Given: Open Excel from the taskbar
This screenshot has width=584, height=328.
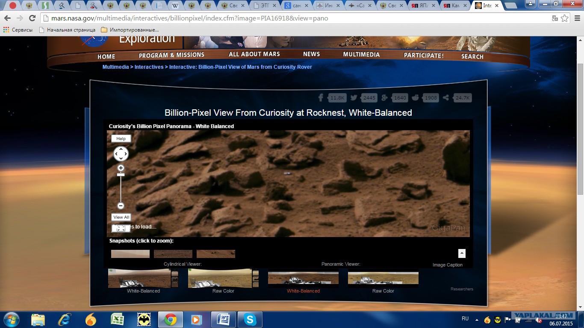Looking at the screenshot, I should tap(118, 319).
